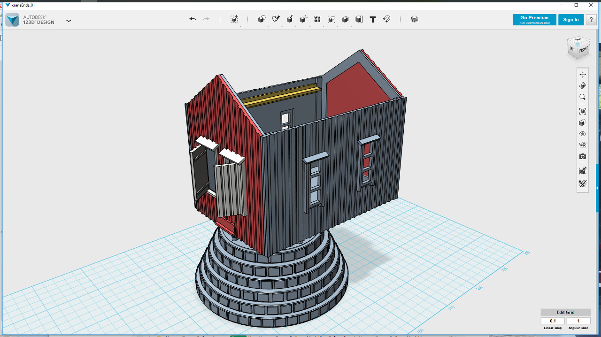
Task: Click the bottom navigation bar sketch icon
Action: tap(583, 184)
